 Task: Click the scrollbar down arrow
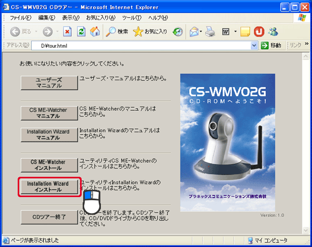(306, 230)
